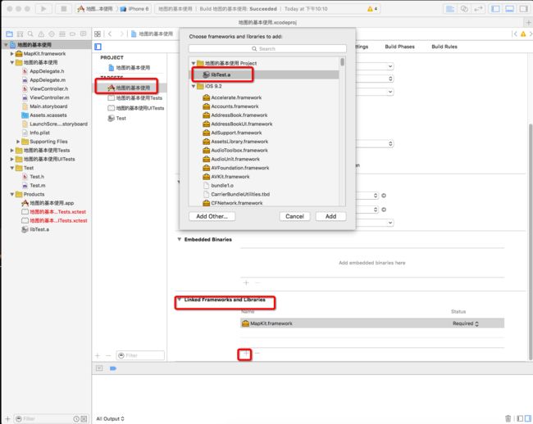The image size is (533, 424).
Task: Collapse the iOS 9.2 folder in dialog
Action: [194, 87]
